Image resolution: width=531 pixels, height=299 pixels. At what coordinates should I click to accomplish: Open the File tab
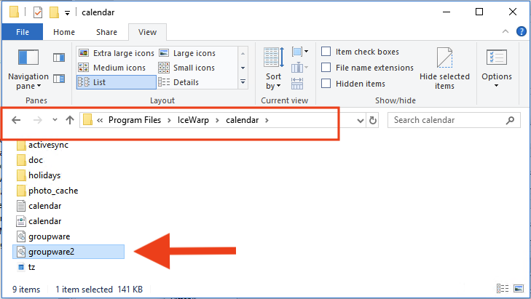point(23,32)
